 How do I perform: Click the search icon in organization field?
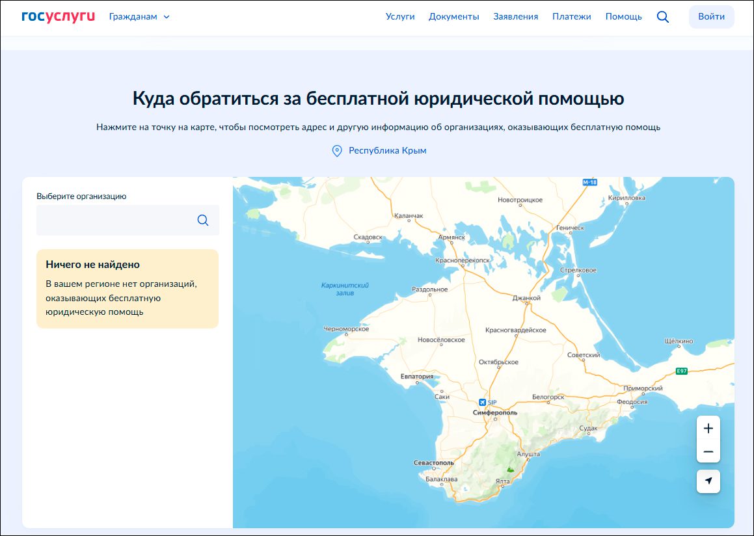203,221
